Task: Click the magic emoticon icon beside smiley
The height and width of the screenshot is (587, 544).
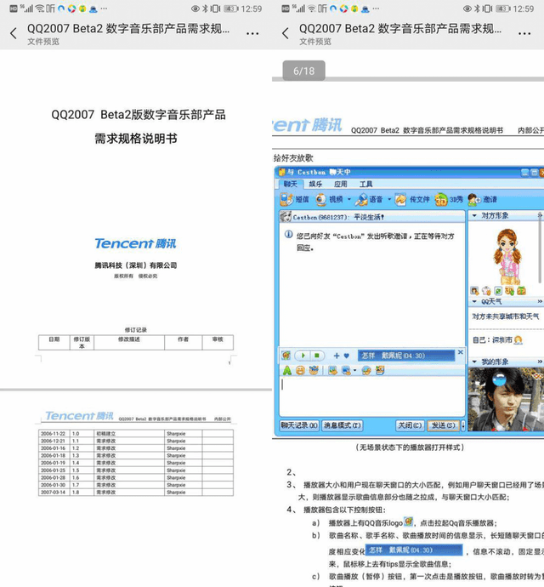Action: click(314, 370)
